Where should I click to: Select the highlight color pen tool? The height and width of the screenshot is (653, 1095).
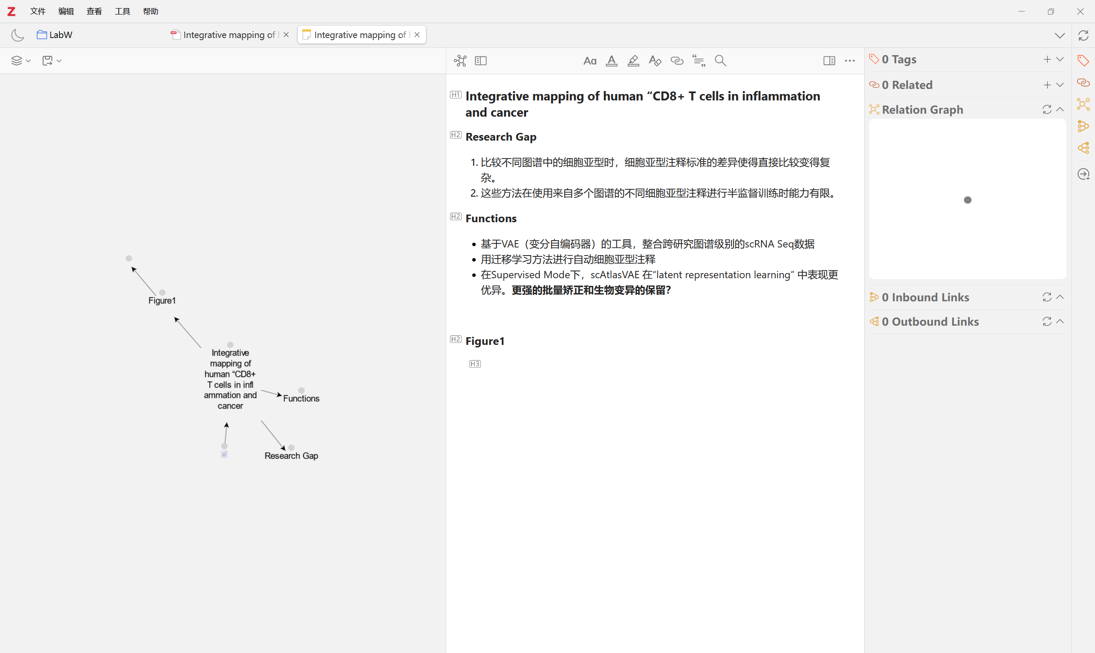pyautogui.click(x=633, y=61)
